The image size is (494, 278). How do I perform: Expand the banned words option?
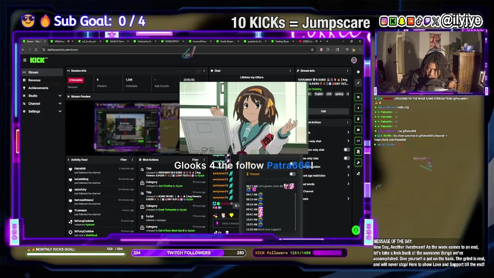pyautogui.click(x=348, y=184)
